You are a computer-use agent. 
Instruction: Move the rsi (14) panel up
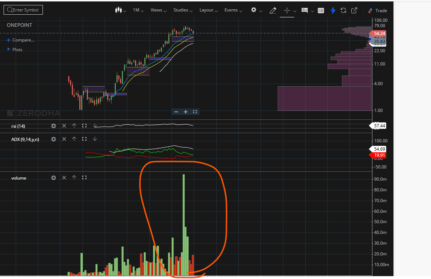pyautogui.click(x=74, y=126)
